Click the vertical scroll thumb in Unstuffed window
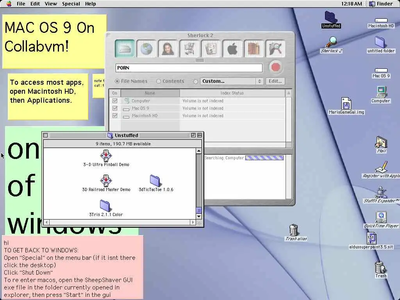 coord(199,210)
